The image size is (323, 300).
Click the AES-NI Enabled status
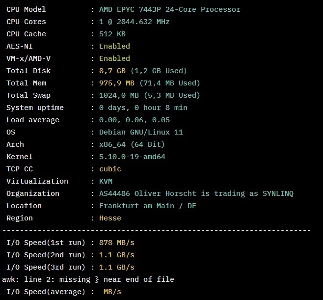pos(114,46)
